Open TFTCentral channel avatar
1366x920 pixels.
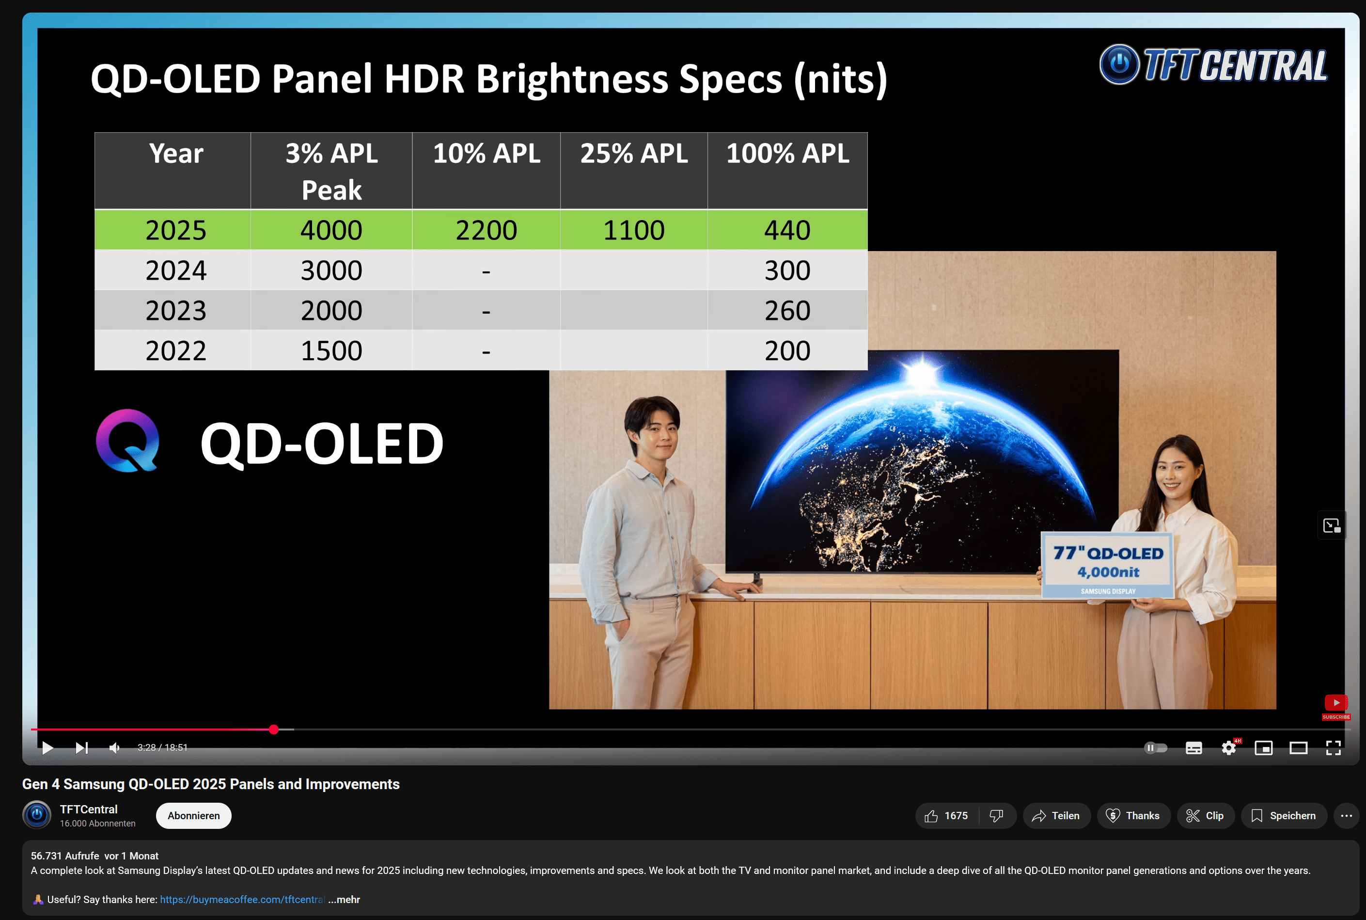(37, 815)
